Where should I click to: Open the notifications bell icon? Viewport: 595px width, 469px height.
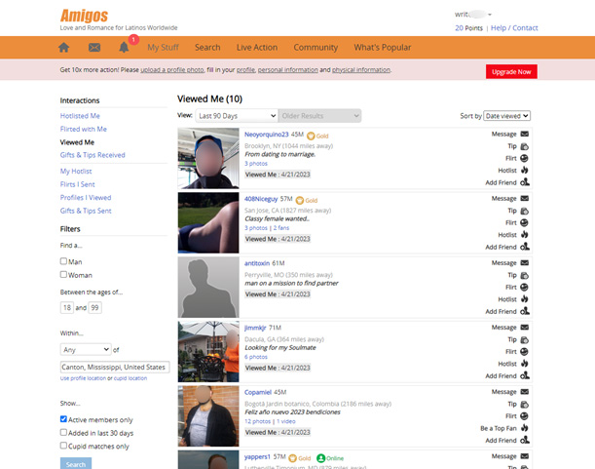(124, 48)
